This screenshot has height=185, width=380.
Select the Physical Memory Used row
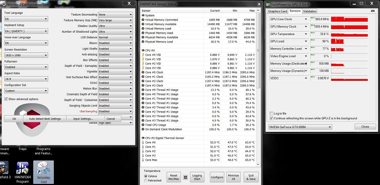point(198,33)
